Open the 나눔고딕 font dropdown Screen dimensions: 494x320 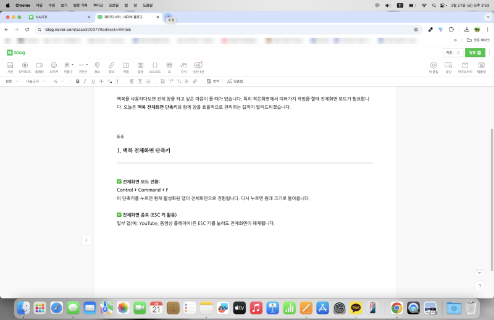(x=36, y=82)
